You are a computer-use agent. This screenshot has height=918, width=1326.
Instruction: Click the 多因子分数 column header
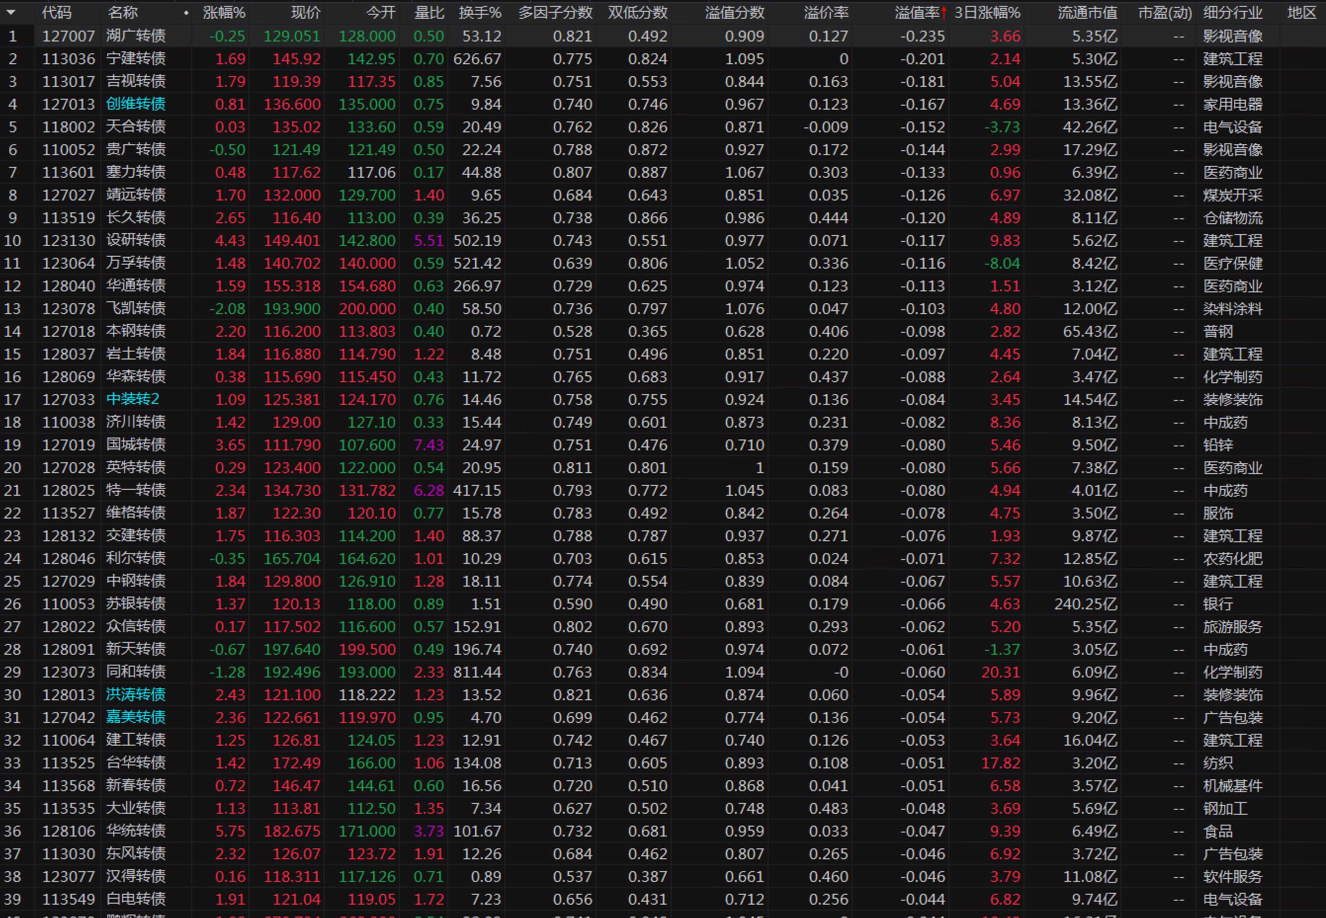pos(555,13)
